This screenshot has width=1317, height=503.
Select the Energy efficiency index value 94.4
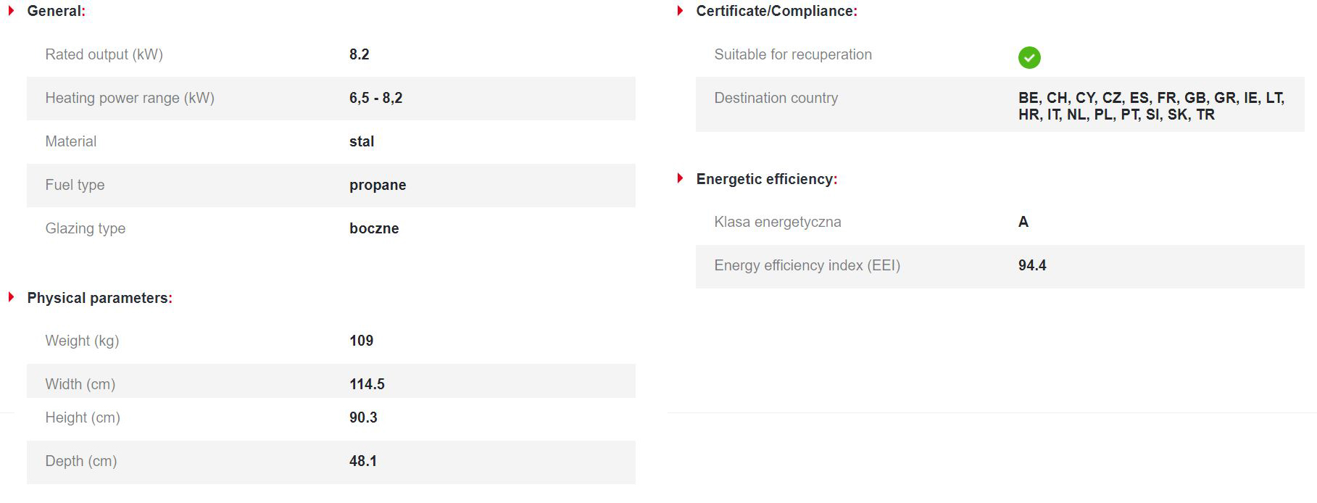coord(1031,265)
